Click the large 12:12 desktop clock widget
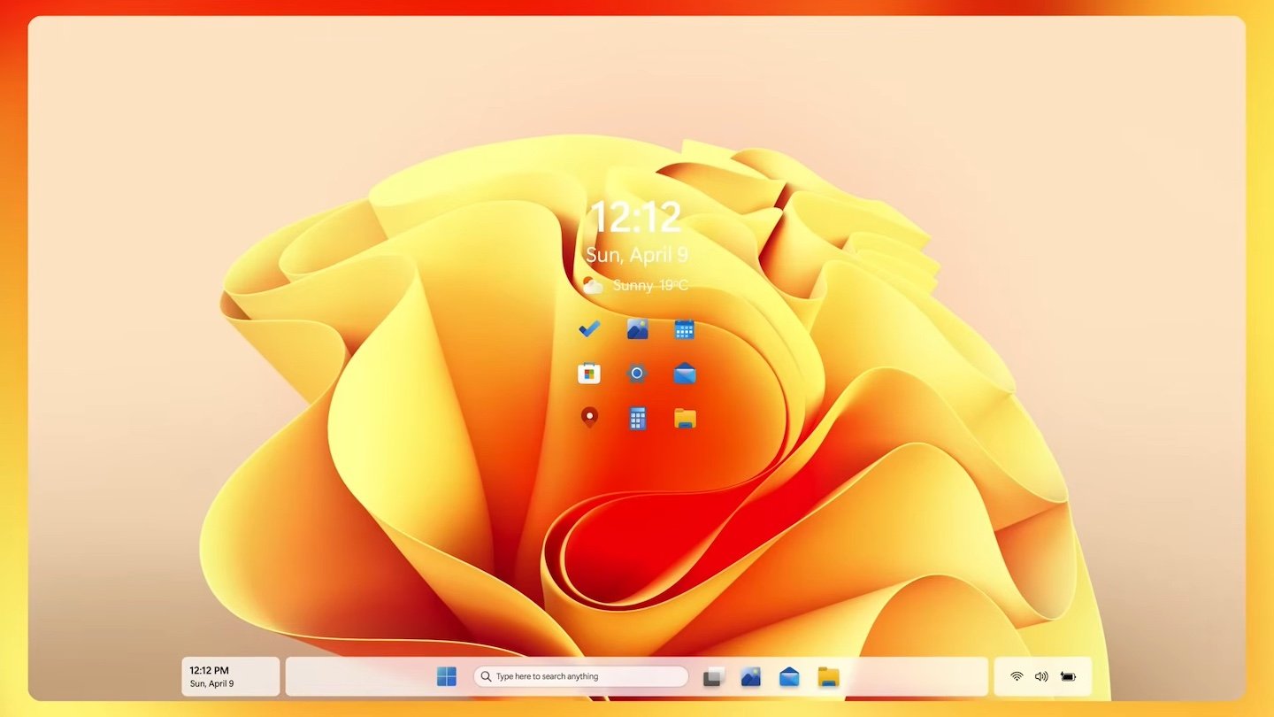 (636, 217)
